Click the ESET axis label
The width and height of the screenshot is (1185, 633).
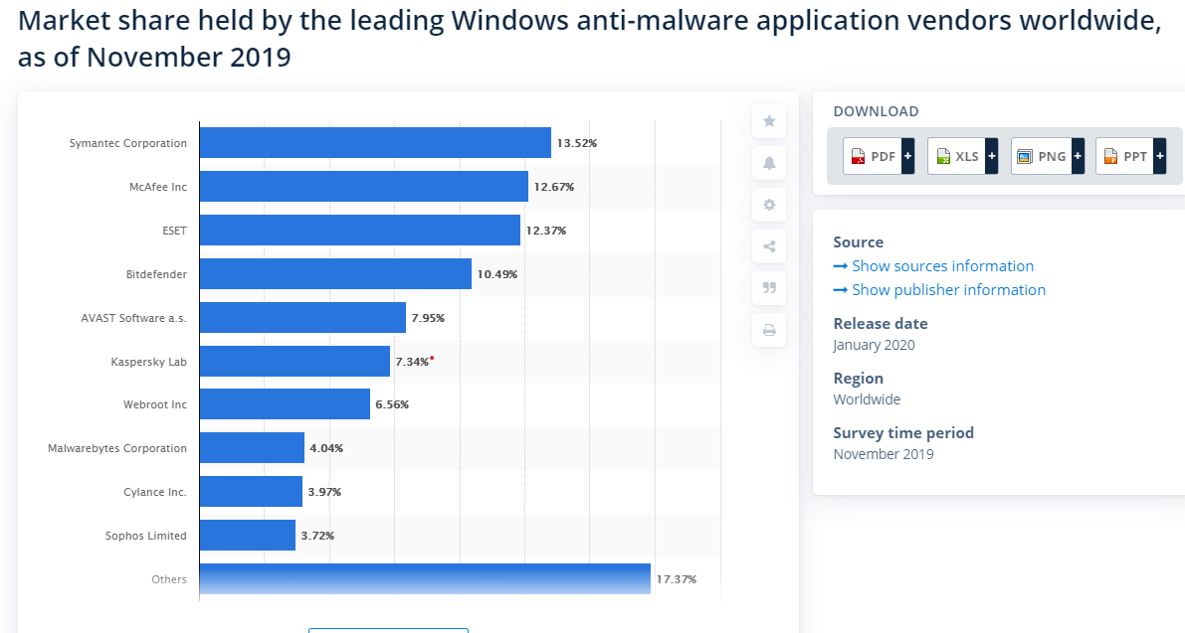coord(174,231)
